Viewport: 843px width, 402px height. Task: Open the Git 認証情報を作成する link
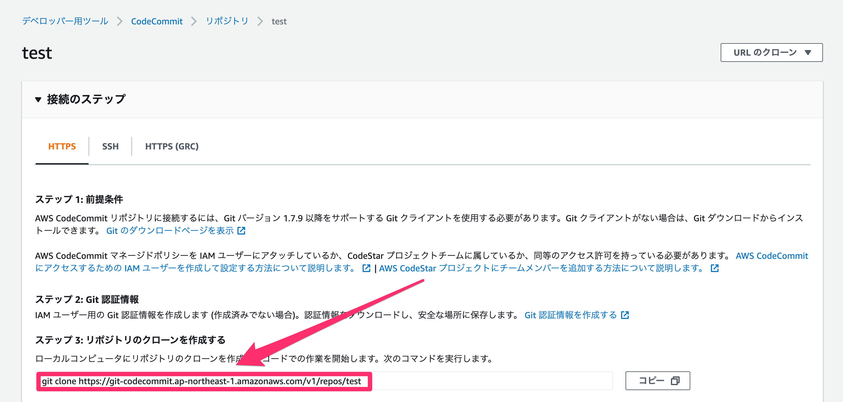570,315
